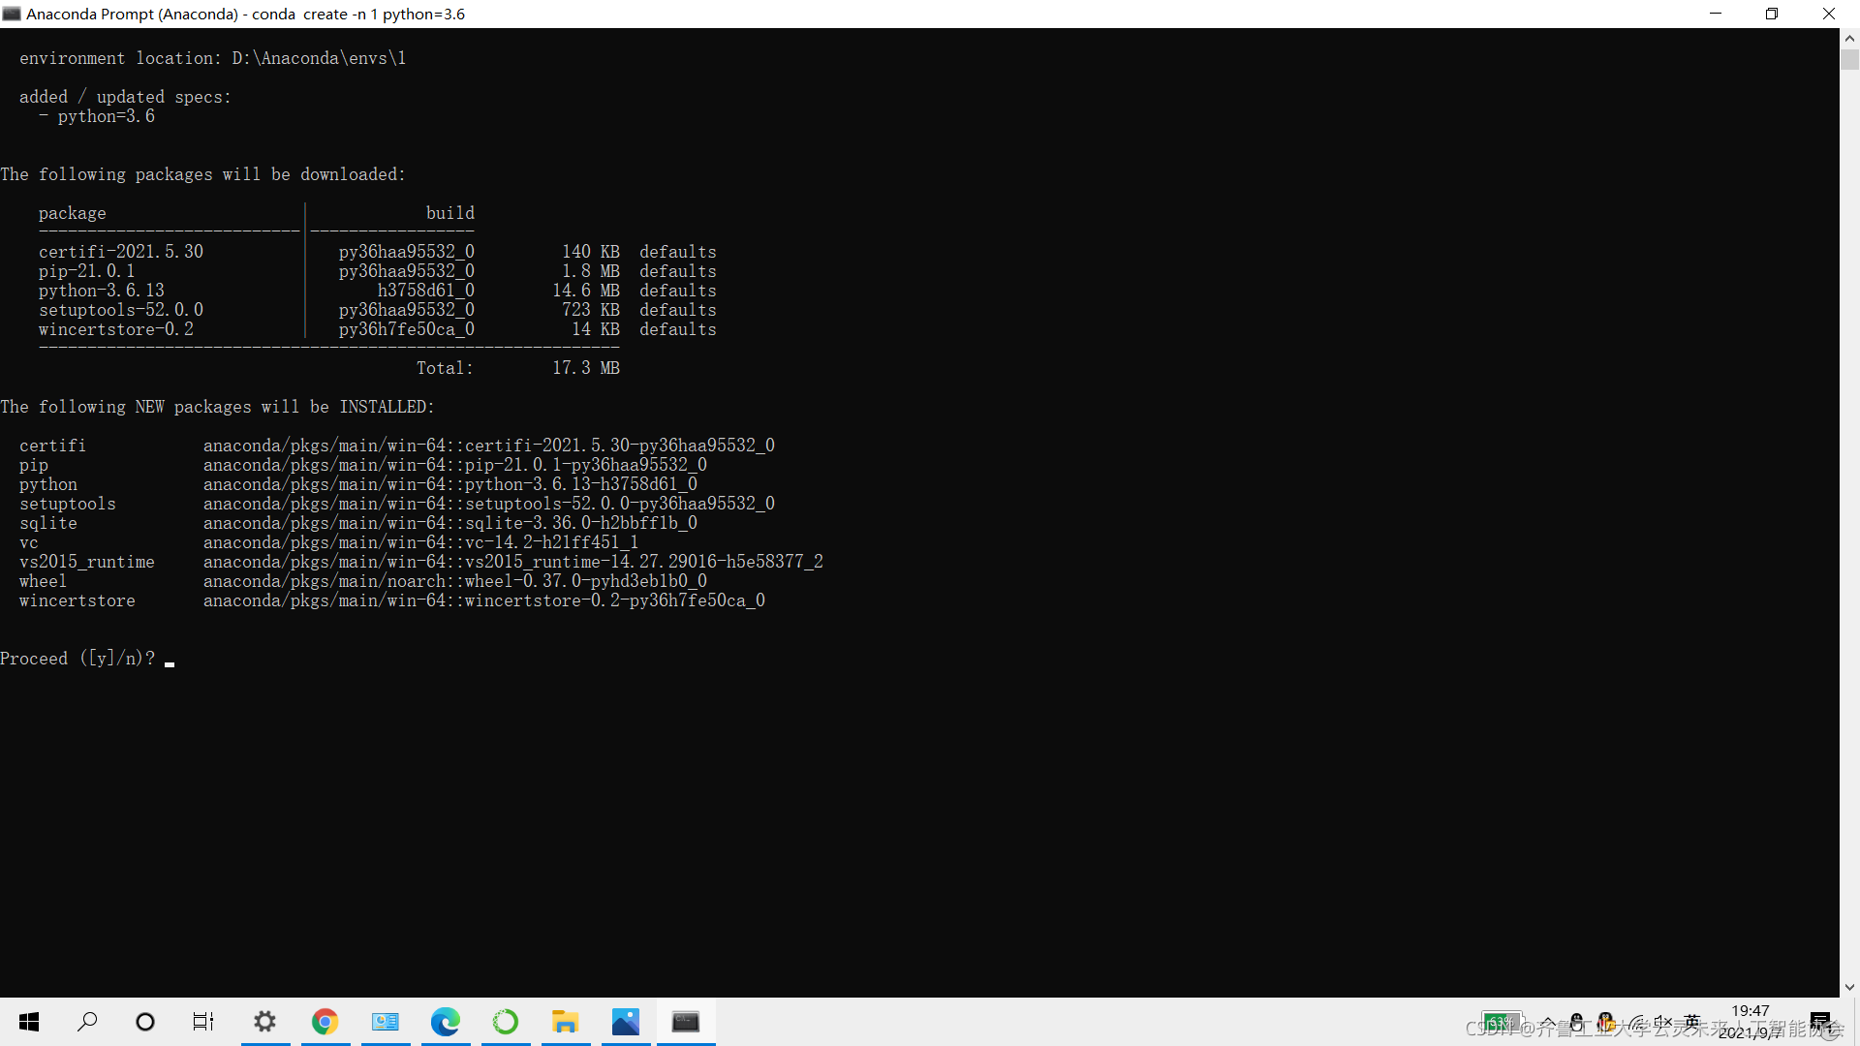Screen dimensions: 1860x1046
Task: Open Settings gear in taskbar
Action: (264, 1022)
